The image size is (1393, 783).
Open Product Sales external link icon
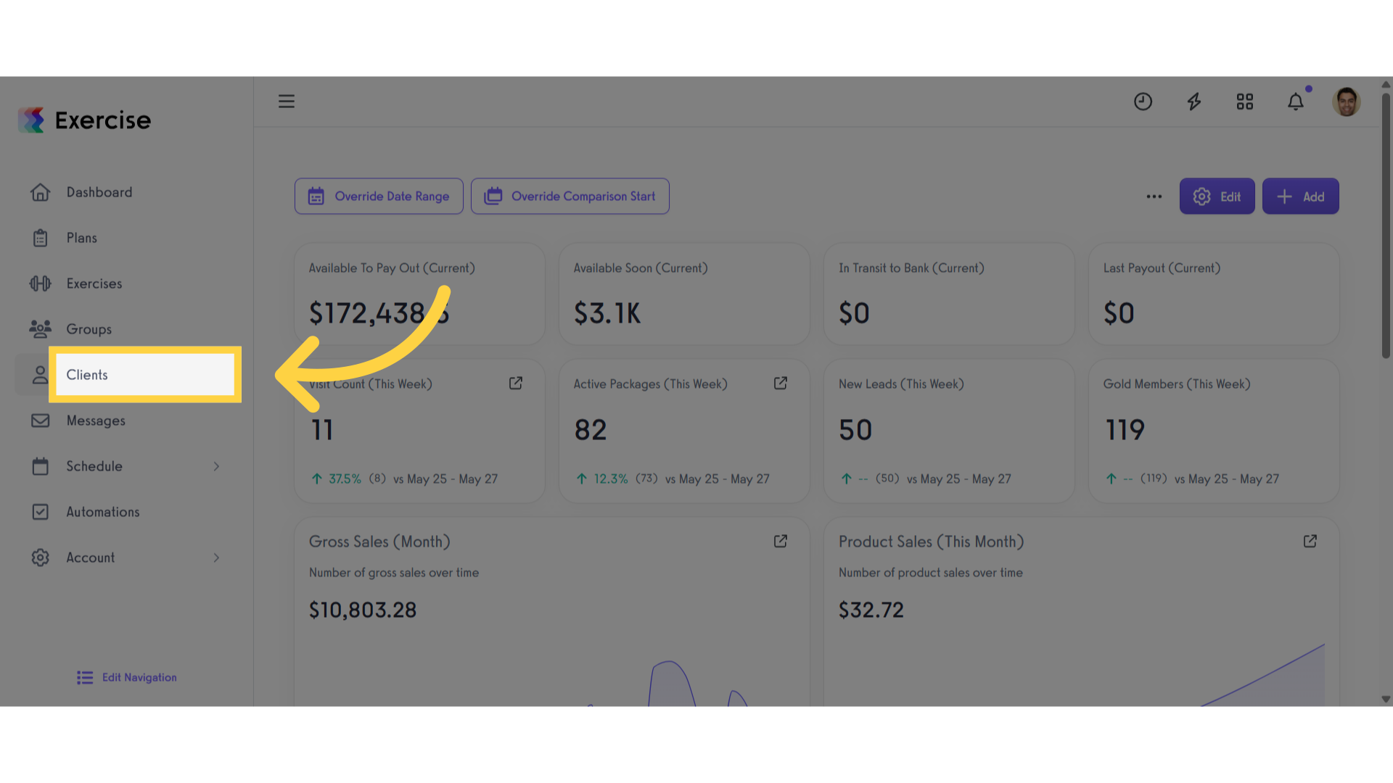[1310, 541]
